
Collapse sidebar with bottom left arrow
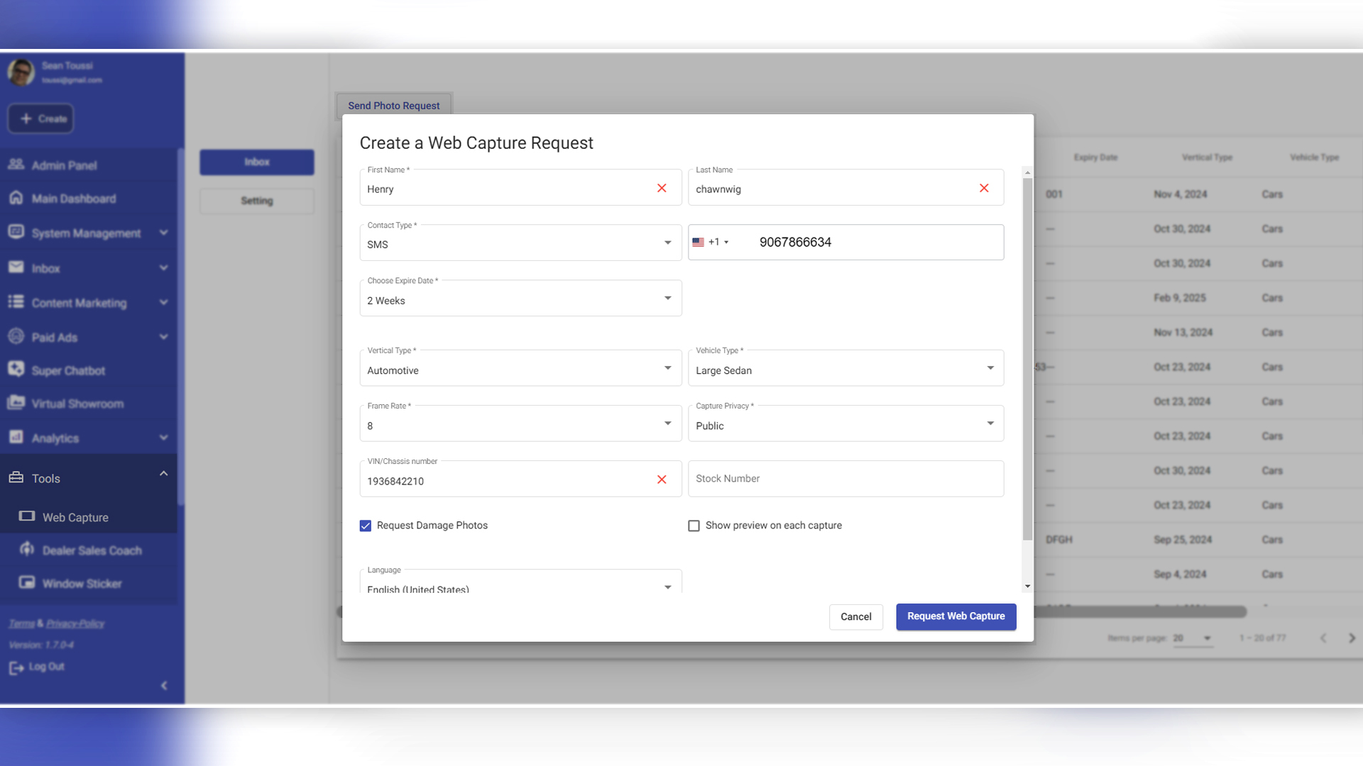(x=164, y=685)
